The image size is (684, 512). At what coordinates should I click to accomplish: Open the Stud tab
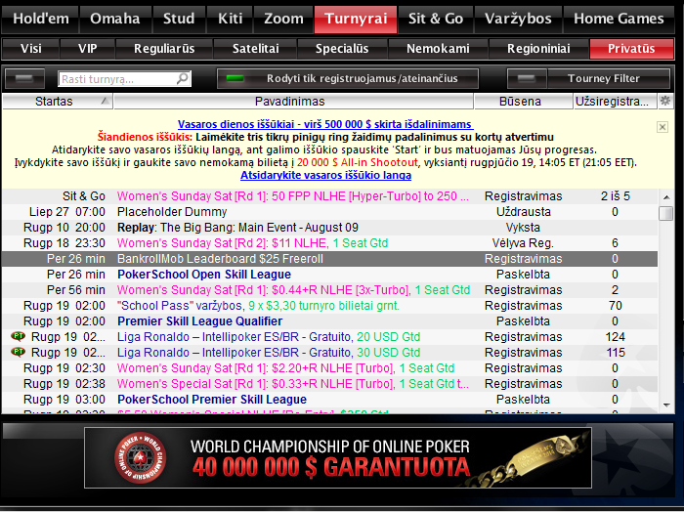[179, 20]
